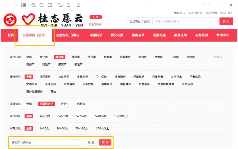The width and height of the screenshot is (238, 149).
Task: Collapse the region list with 收起
Action: coord(218,57)
